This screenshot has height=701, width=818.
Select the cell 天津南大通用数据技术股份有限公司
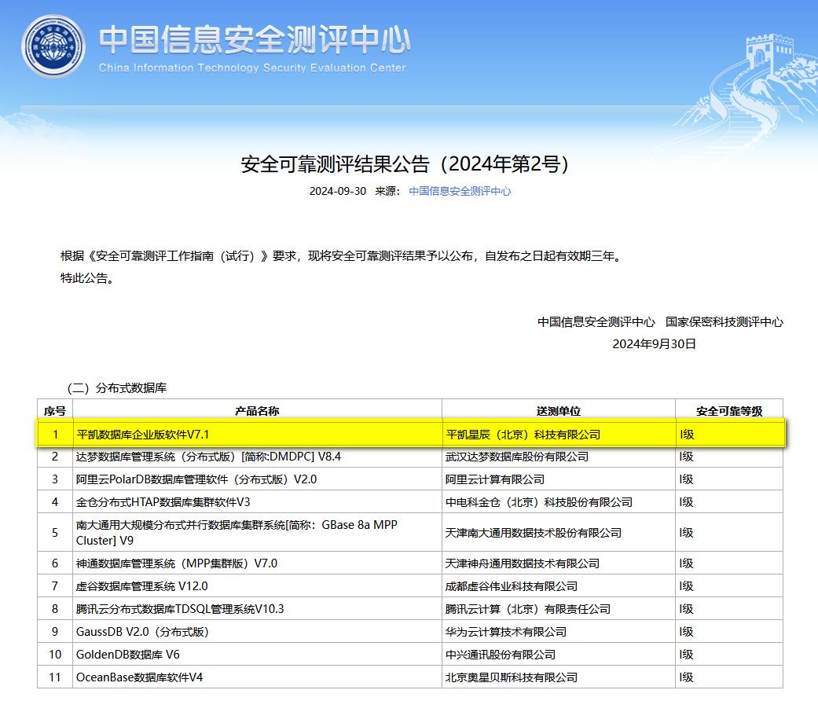[x=558, y=533]
